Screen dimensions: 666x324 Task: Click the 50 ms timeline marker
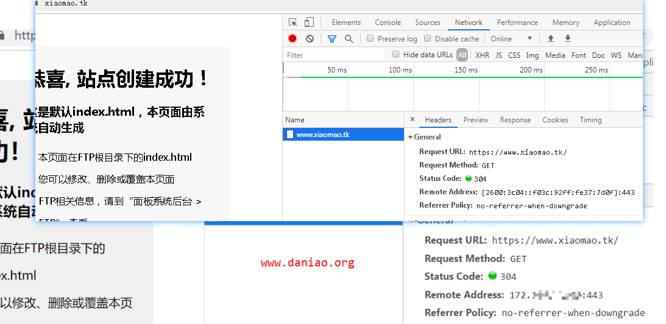point(337,69)
